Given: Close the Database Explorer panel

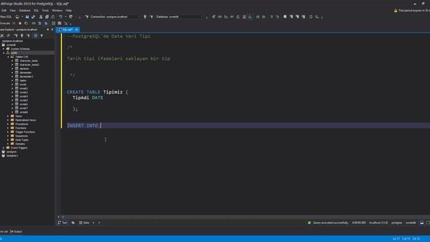Looking at the screenshot, I should (52, 30).
